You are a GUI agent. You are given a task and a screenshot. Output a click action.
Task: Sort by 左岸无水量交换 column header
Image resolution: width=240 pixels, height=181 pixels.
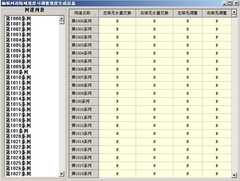click(x=117, y=13)
